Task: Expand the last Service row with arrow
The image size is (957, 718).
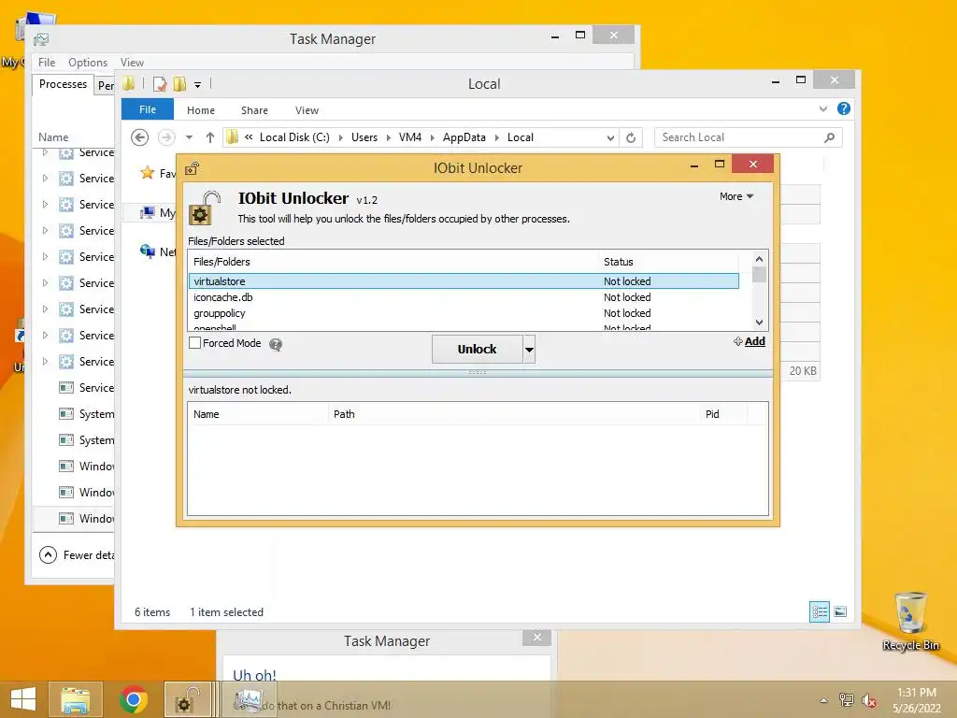Action: tap(45, 362)
